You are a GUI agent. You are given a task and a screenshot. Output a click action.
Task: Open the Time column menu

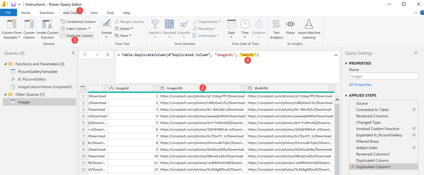245,29
